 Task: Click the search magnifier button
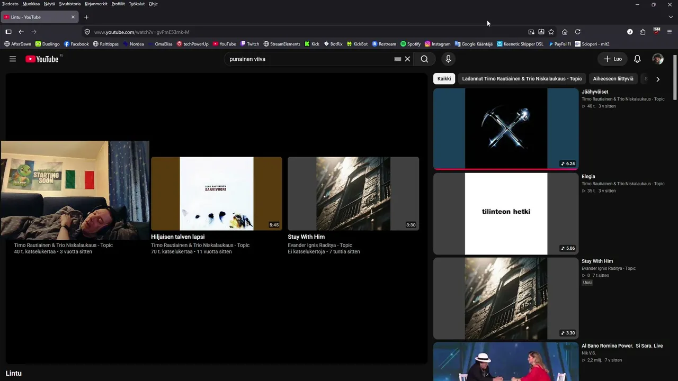coord(424,59)
